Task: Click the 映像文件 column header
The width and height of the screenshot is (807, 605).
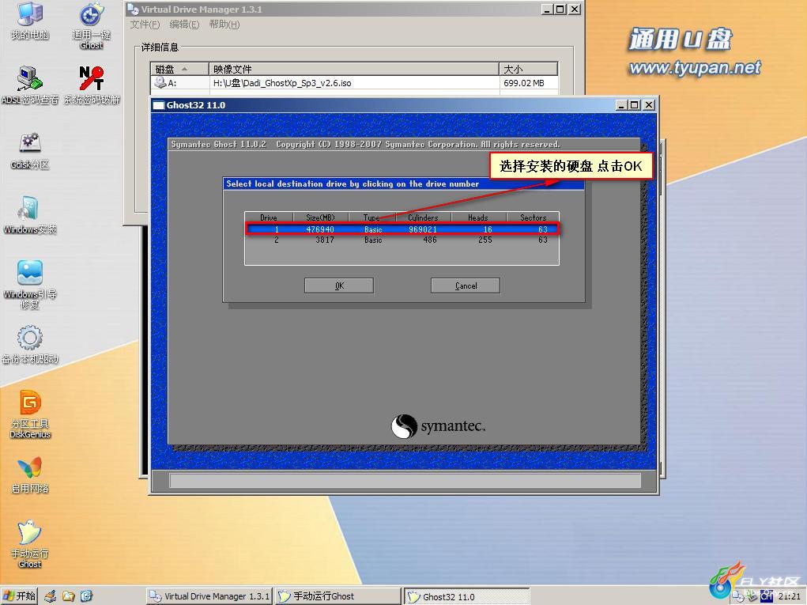Action: pyautogui.click(x=354, y=69)
